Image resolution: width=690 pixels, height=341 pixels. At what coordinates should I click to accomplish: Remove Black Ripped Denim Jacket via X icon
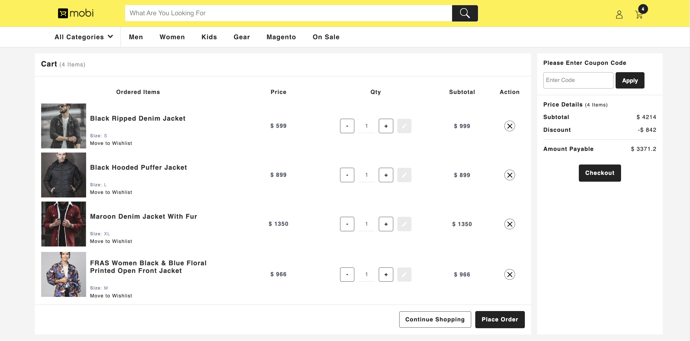[x=510, y=126]
